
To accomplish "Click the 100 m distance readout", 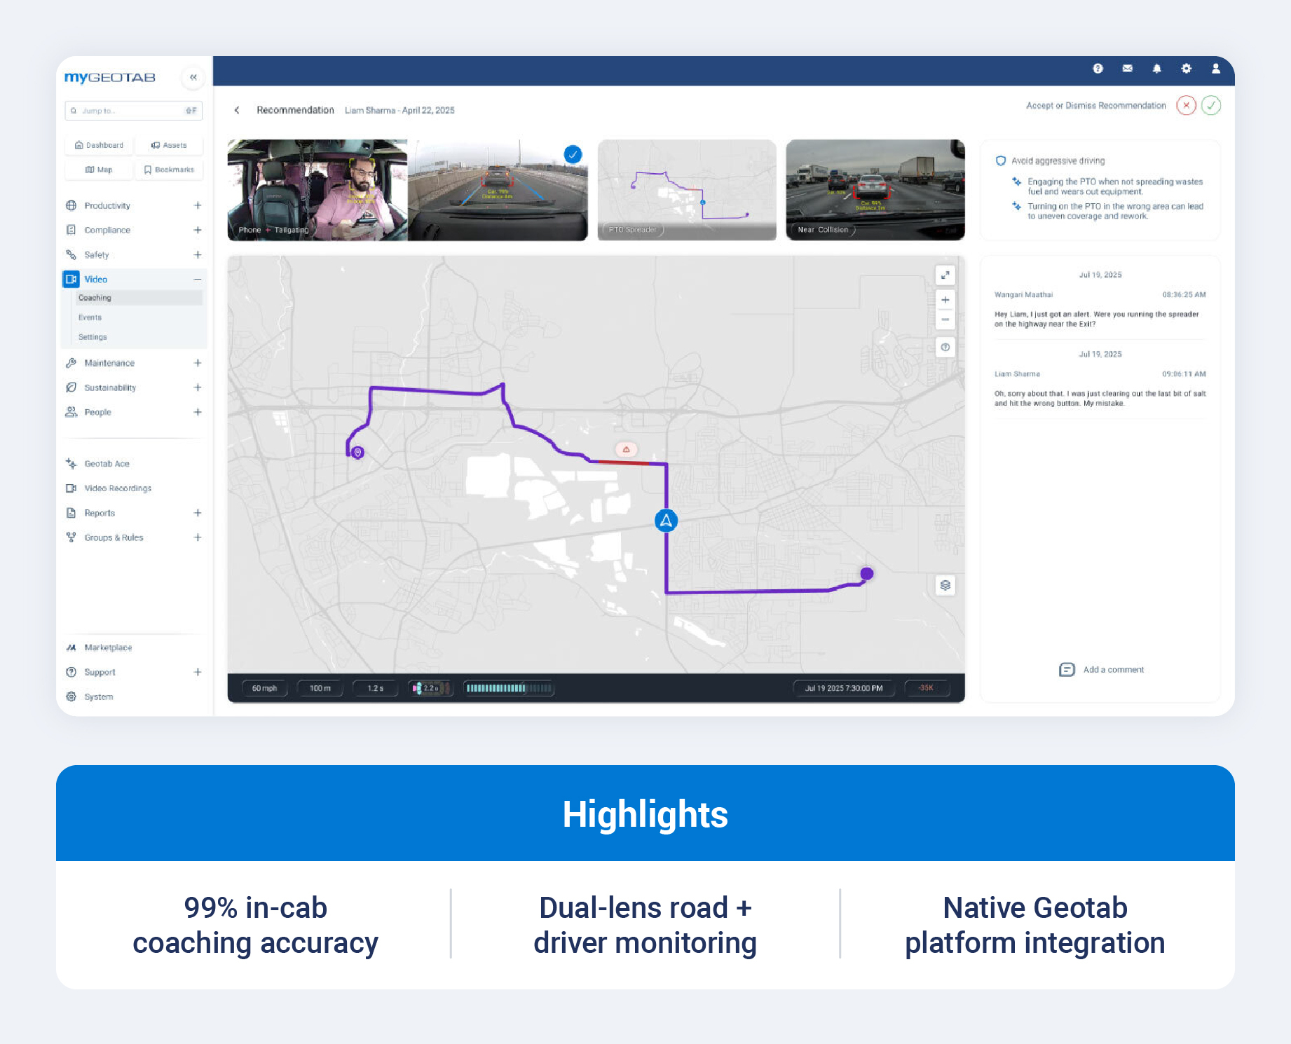I will click(320, 688).
